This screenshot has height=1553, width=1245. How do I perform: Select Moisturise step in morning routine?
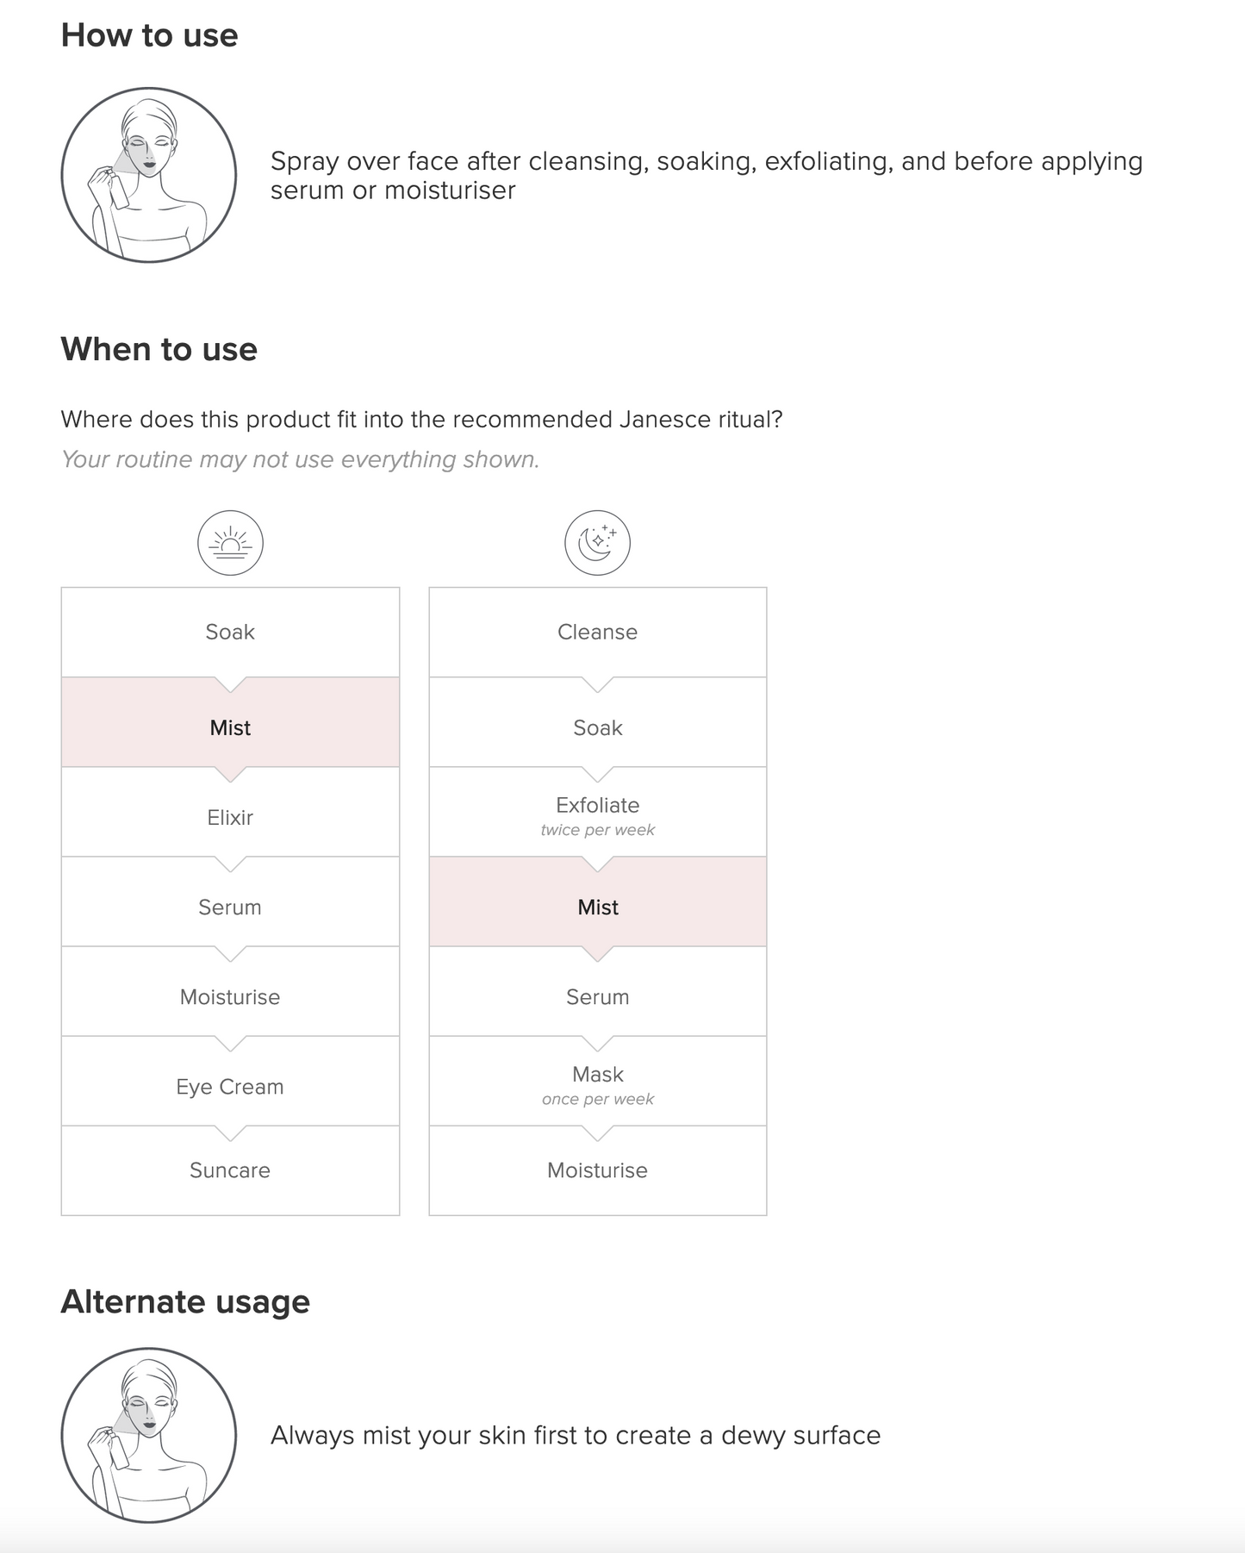point(230,996)
